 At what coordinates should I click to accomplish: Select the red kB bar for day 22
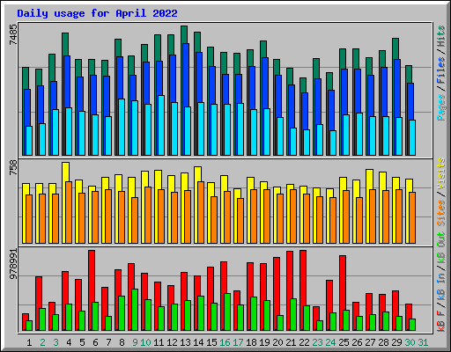303,278
